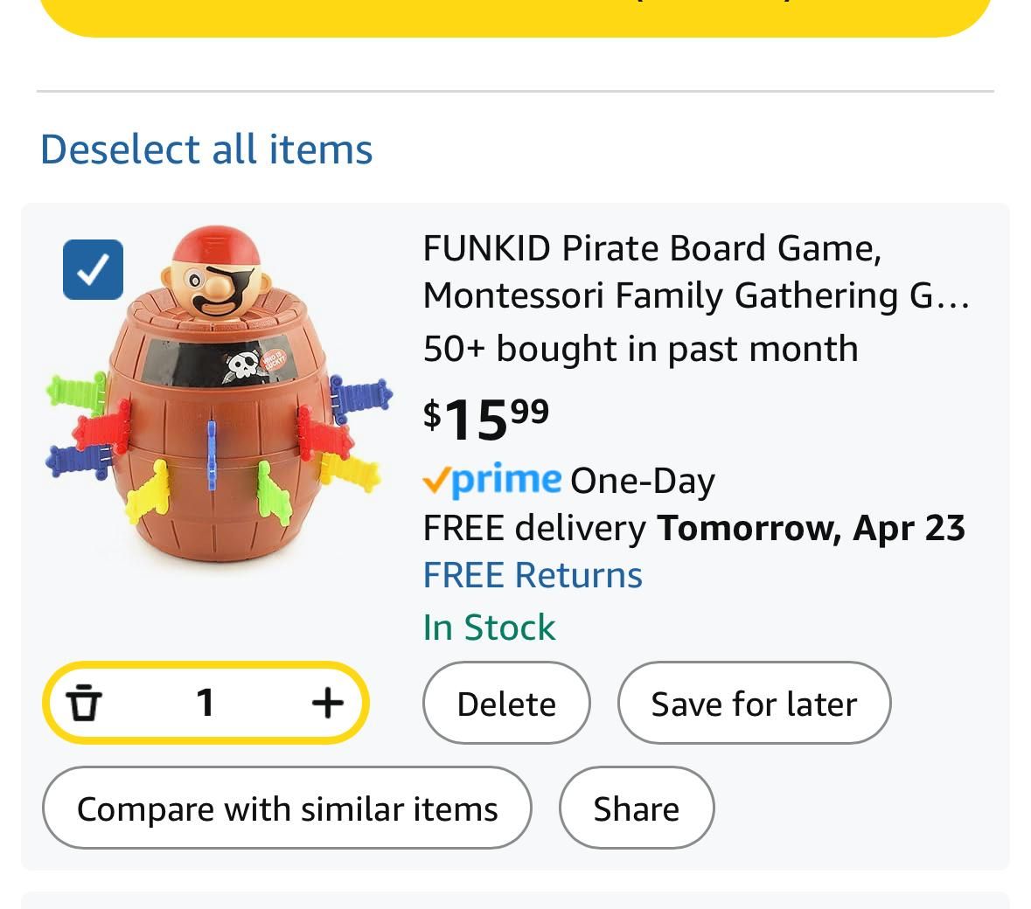Viewport: 1031px width, 909px height.
Task: Click the Tomorrow, Apr 23 delivery date
Action: pyautogui.click(x=812, y=529)
